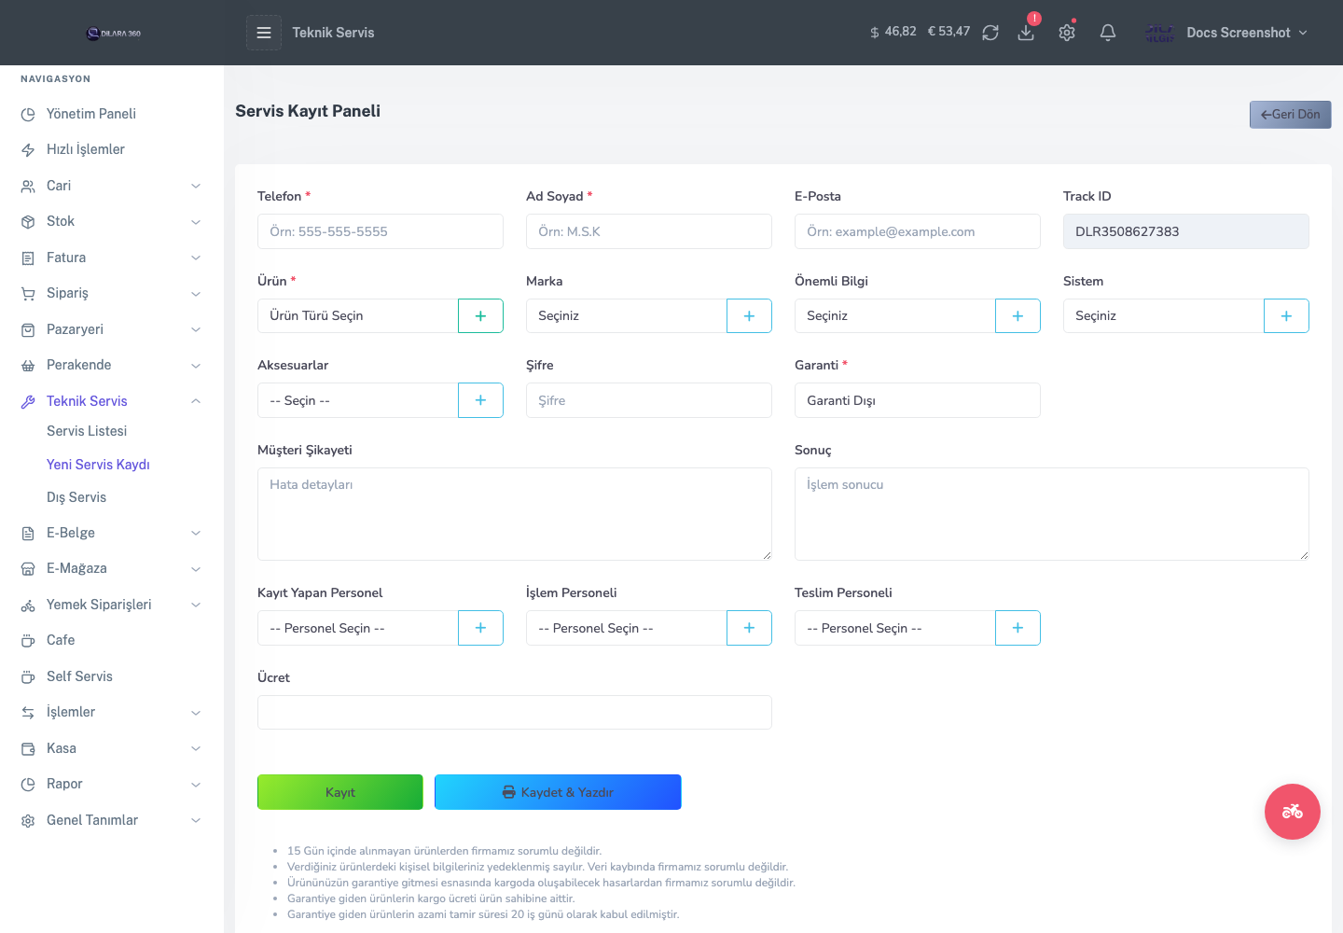
Task: Add a new Sistem entry with plus
Action: 1286,316
